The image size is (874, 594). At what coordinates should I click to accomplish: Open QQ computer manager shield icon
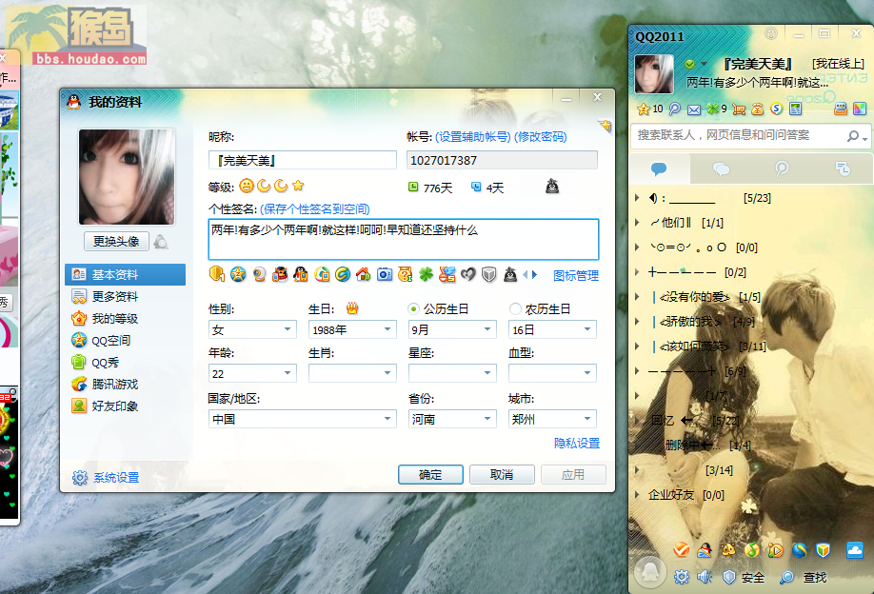(x=823, y=550)
